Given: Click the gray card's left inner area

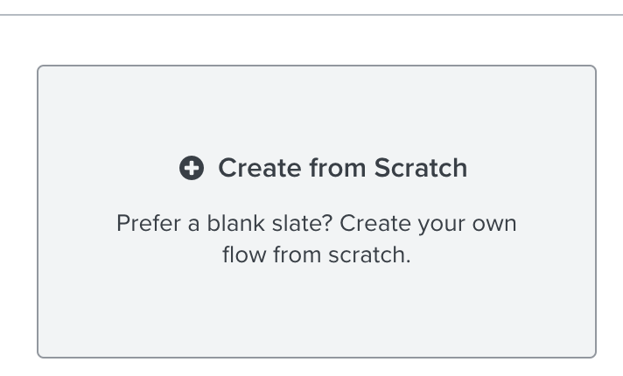Looking at the screenshot, I should click(x=75, y=212).
